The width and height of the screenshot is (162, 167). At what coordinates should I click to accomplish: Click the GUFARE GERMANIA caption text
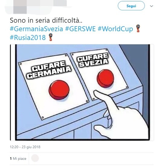49,70
